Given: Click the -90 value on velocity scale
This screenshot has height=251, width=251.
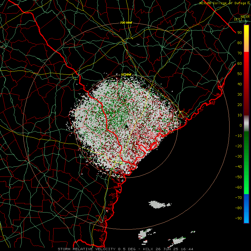Looking at the screenshot, I should pyautogui.click(x=238, y=218).
